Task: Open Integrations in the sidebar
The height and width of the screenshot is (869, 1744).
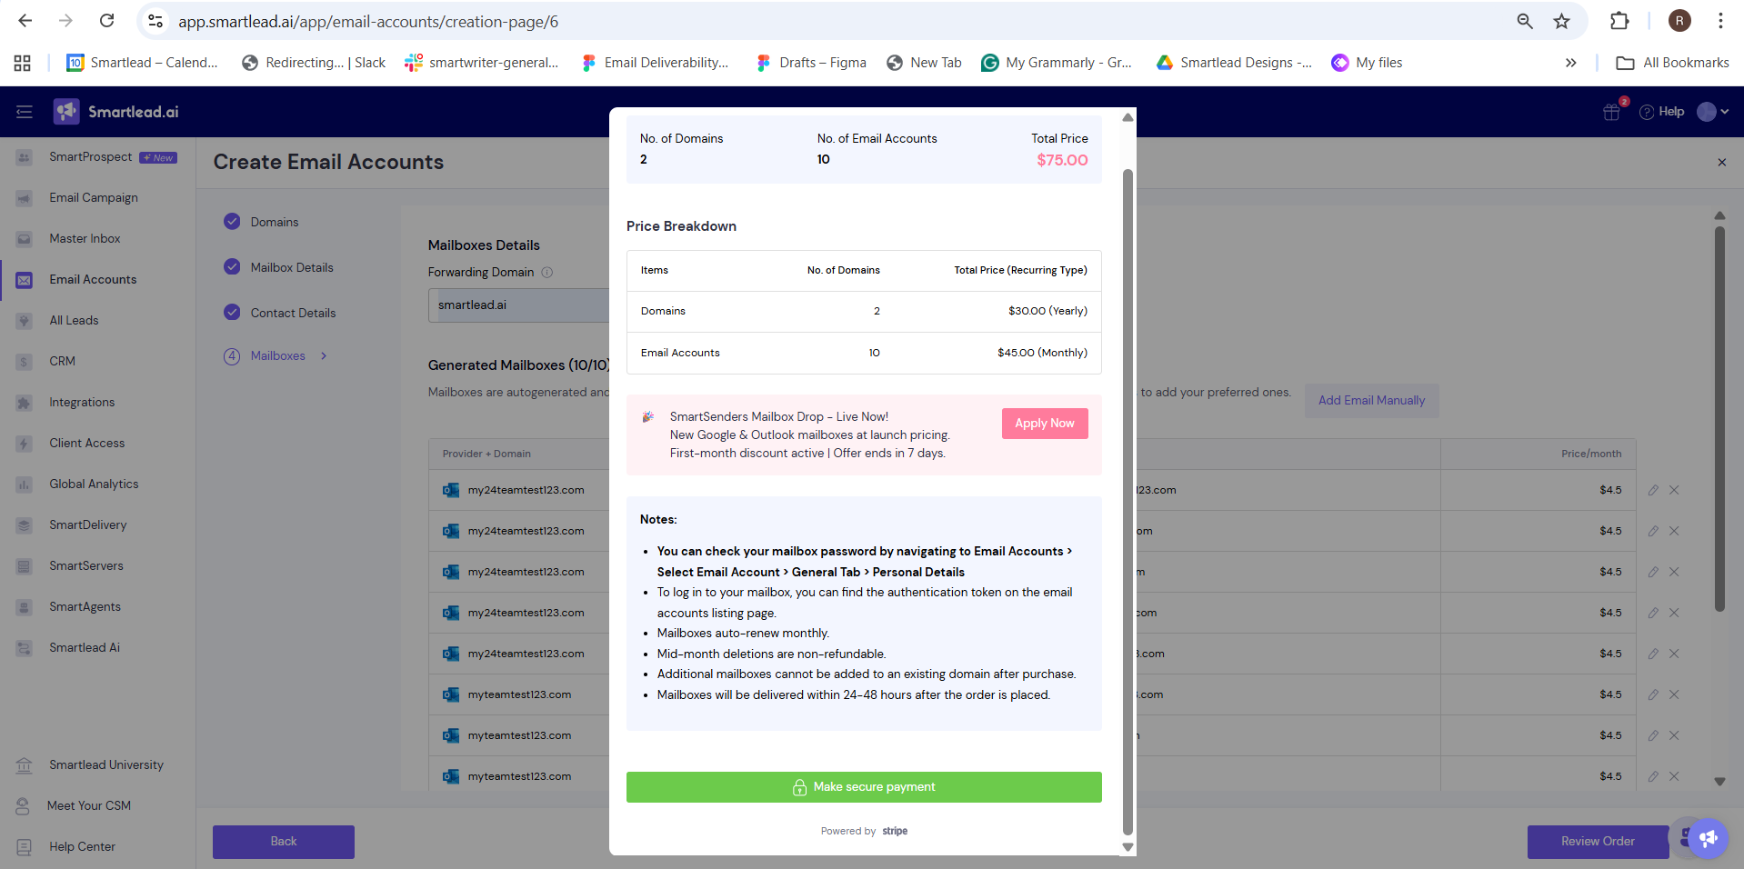Action: pyautogui.click(x=82, y=403)
